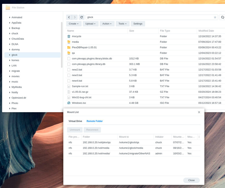The image size is (225, 188).
Task: Click the new2.bat file icon
Action: (x=69, y=70)
